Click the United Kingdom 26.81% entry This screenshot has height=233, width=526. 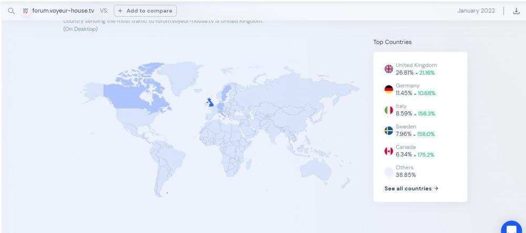click(x=416, y=68)
